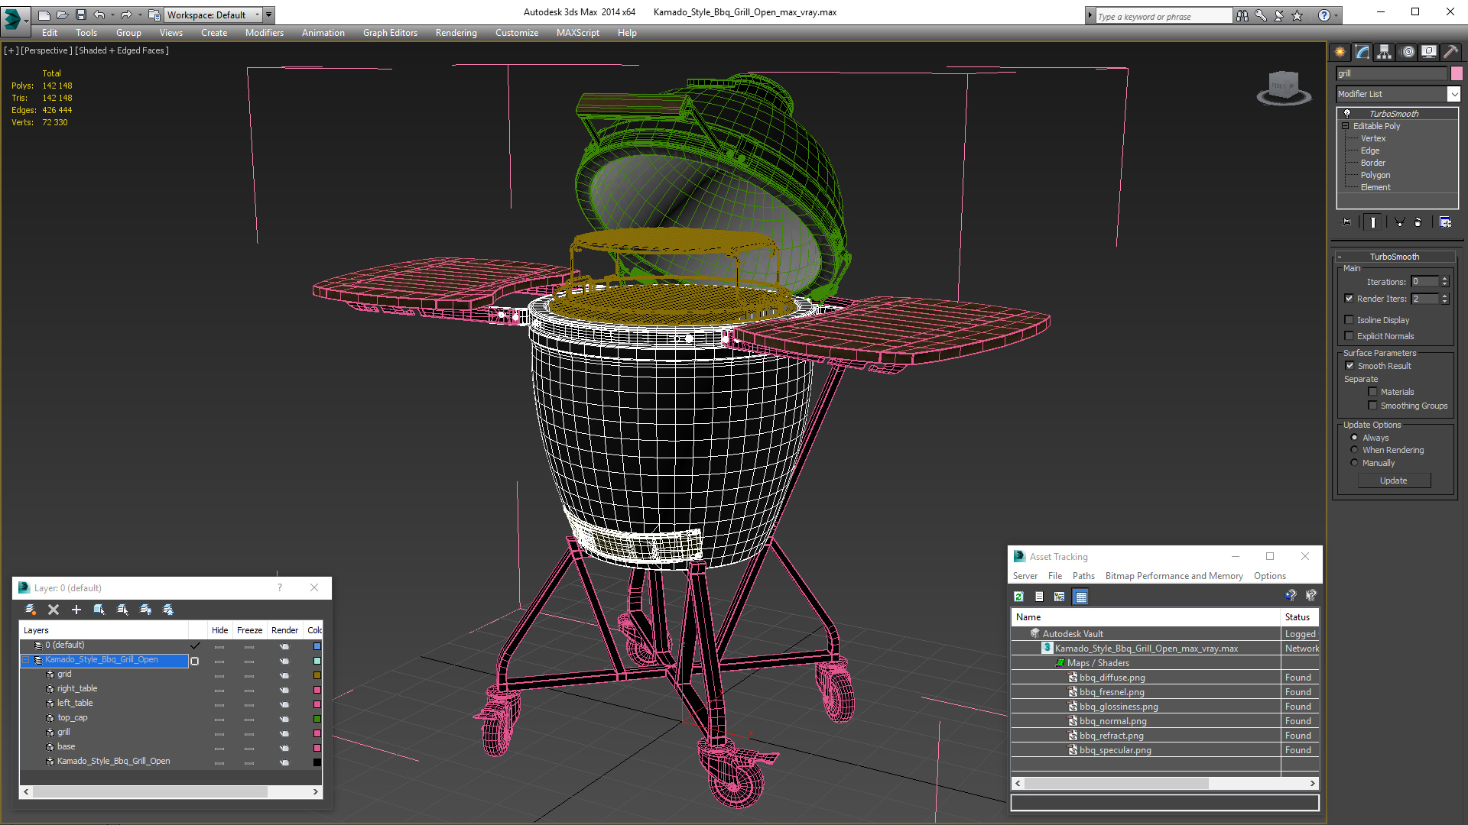
Task: Click the Update button
Action: click(1394, 480)
